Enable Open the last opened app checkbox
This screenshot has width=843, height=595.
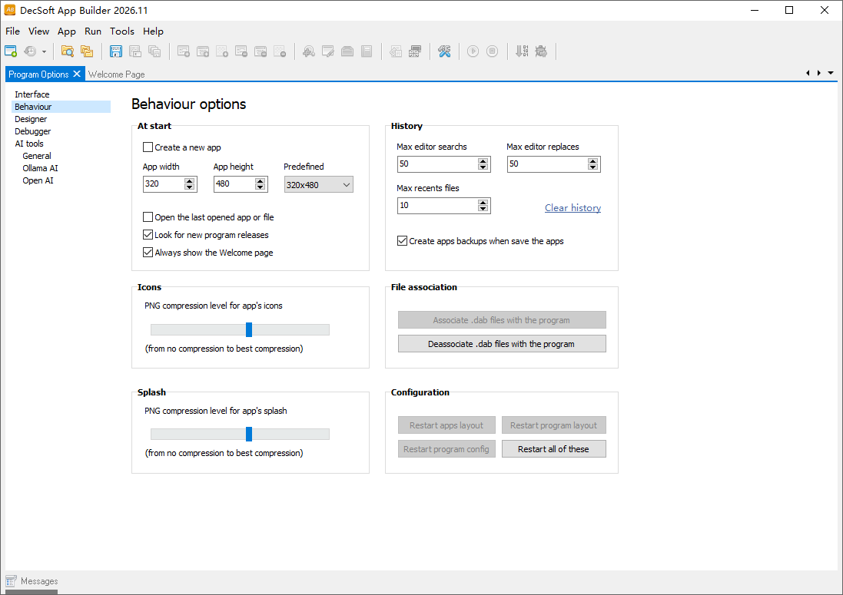pos(148,217)
